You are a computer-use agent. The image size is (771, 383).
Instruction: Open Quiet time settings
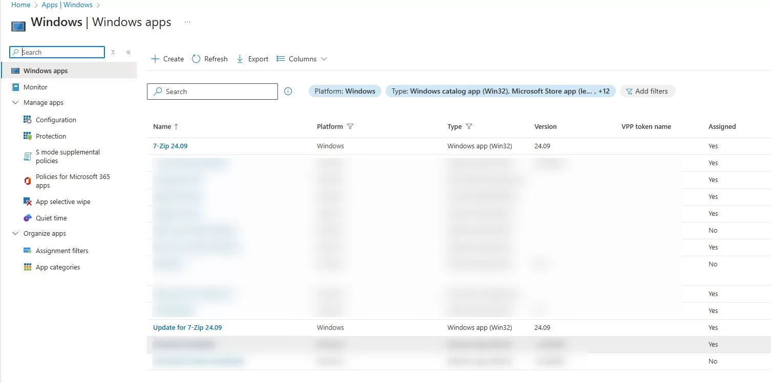click(x=51, y=218)
